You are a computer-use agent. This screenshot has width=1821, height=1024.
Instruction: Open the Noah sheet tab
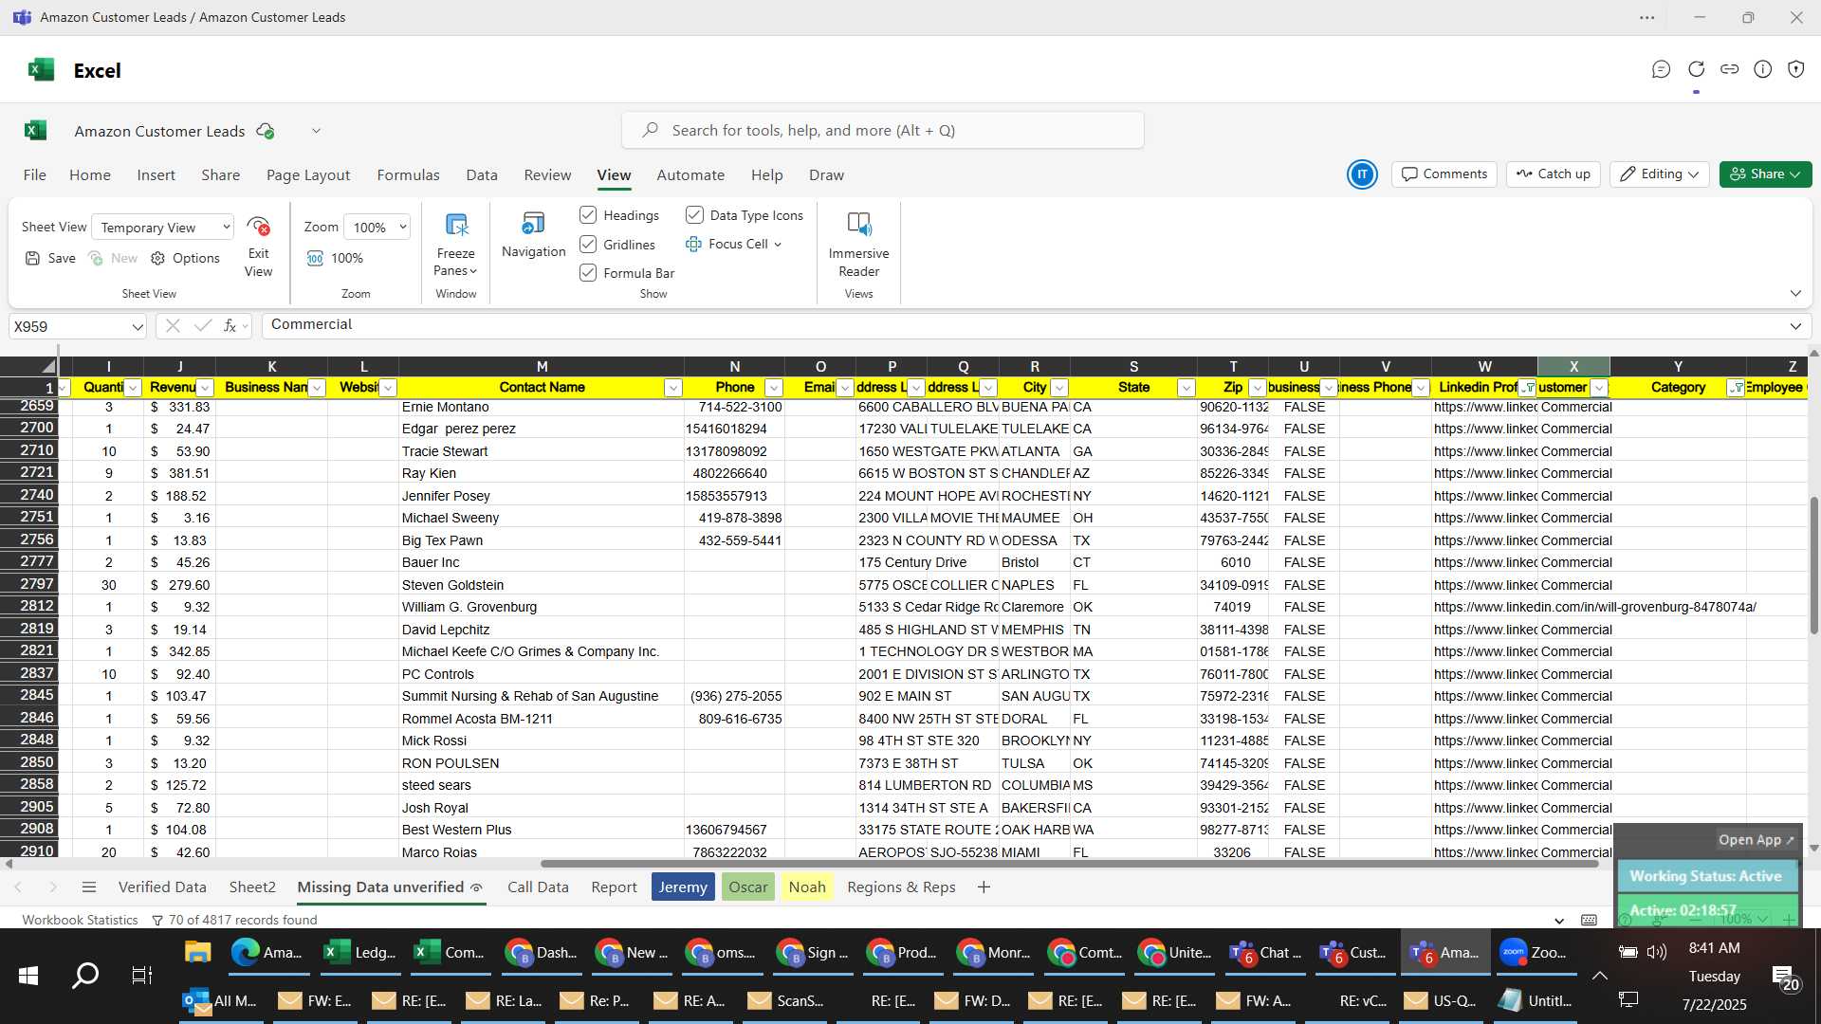pyautogui.click(x=807, y=887)
